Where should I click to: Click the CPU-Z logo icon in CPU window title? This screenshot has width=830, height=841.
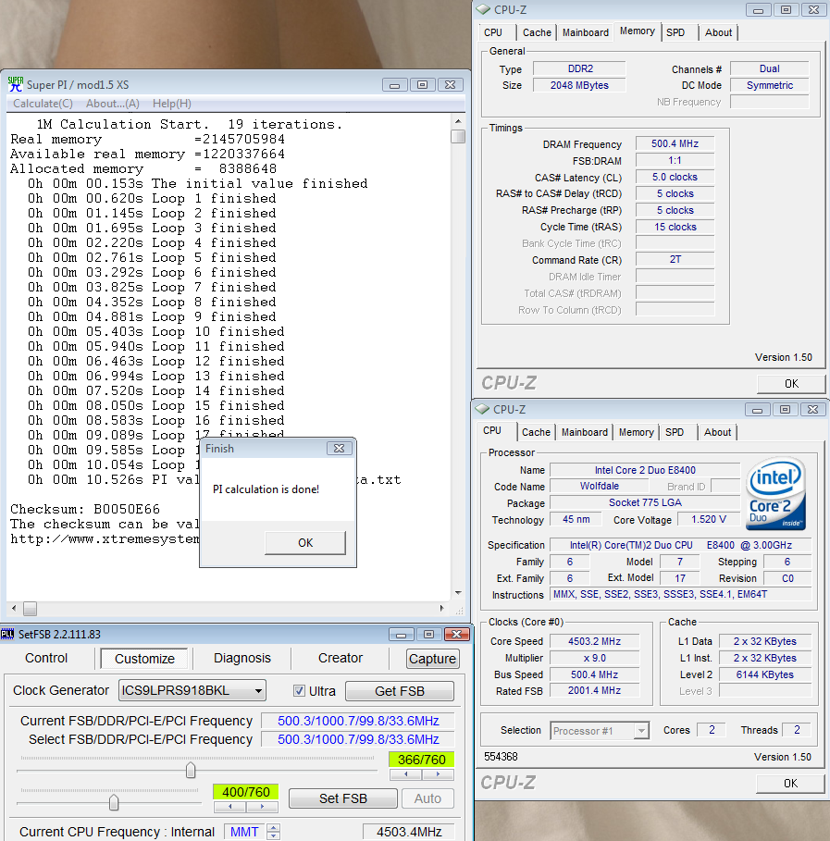point(482,409)
